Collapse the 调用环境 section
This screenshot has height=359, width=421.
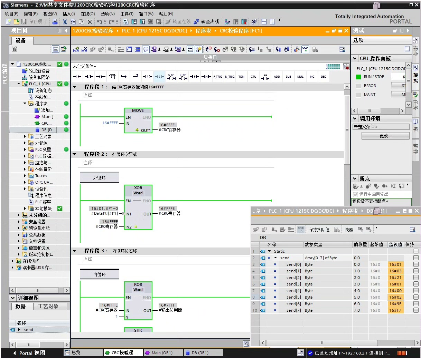click(355, 118)
